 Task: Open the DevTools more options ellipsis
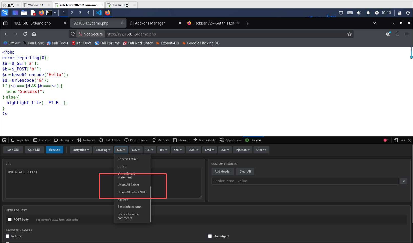[x=403, y=140]
